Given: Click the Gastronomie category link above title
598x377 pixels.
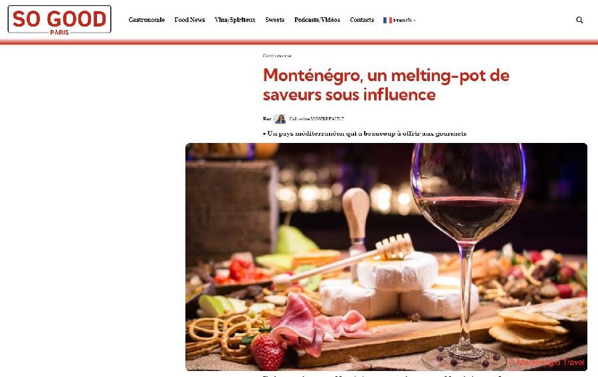Looking at the screenshot, I should 277,56.
